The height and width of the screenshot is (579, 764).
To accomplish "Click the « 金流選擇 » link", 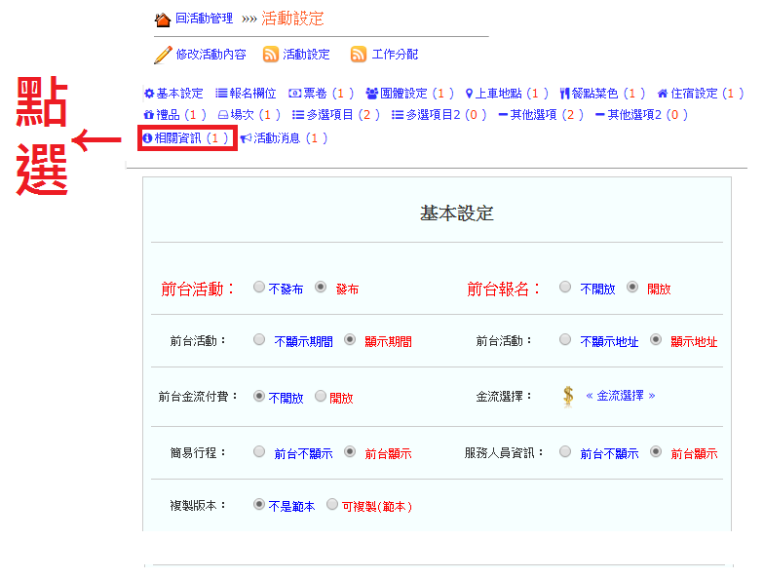I will (621, 396).
